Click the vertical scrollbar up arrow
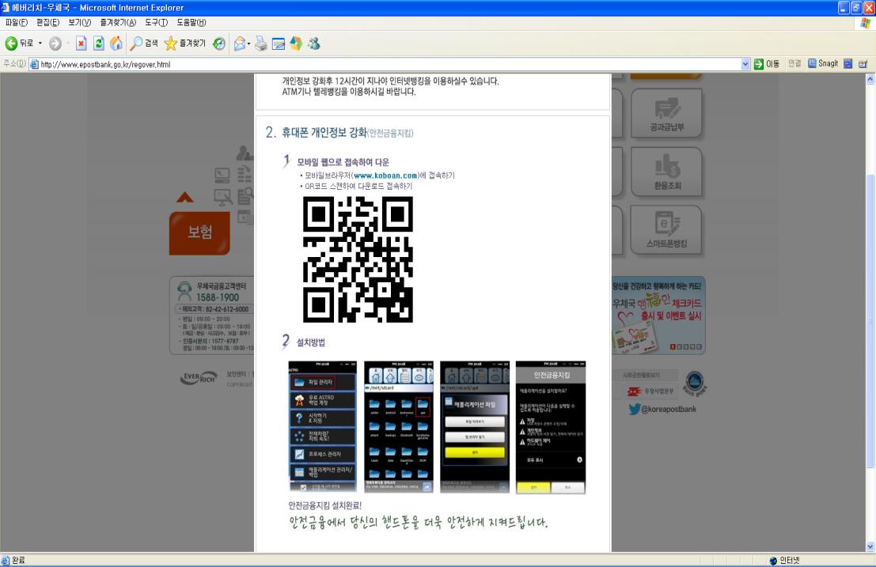The height and width of the screenshot is (567, 876). click(x=870, y=79)
